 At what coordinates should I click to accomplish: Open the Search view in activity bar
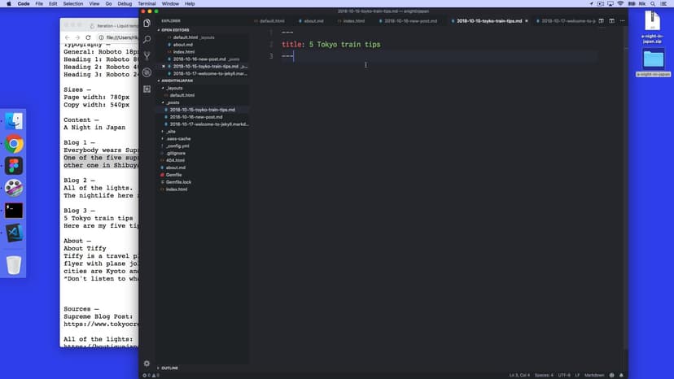(x=147, y=39)
